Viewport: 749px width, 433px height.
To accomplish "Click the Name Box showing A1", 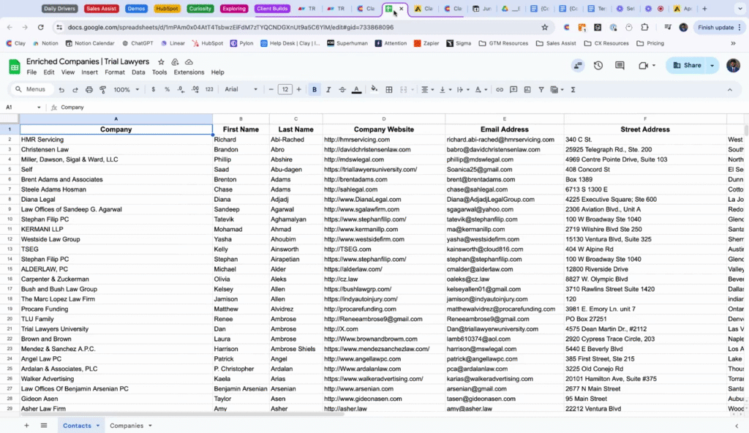I will pos(18,107).
